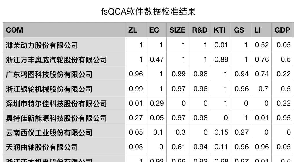Select the EC value 0.47 cell
296x162 pixels.
click(157, 60)
